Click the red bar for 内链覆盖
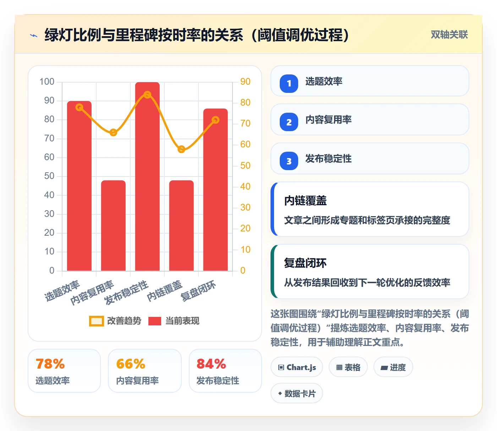 click(181, 225)
